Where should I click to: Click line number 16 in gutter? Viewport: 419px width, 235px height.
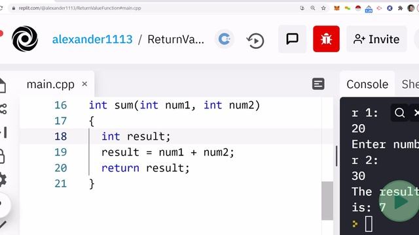[x=61, y=105]
